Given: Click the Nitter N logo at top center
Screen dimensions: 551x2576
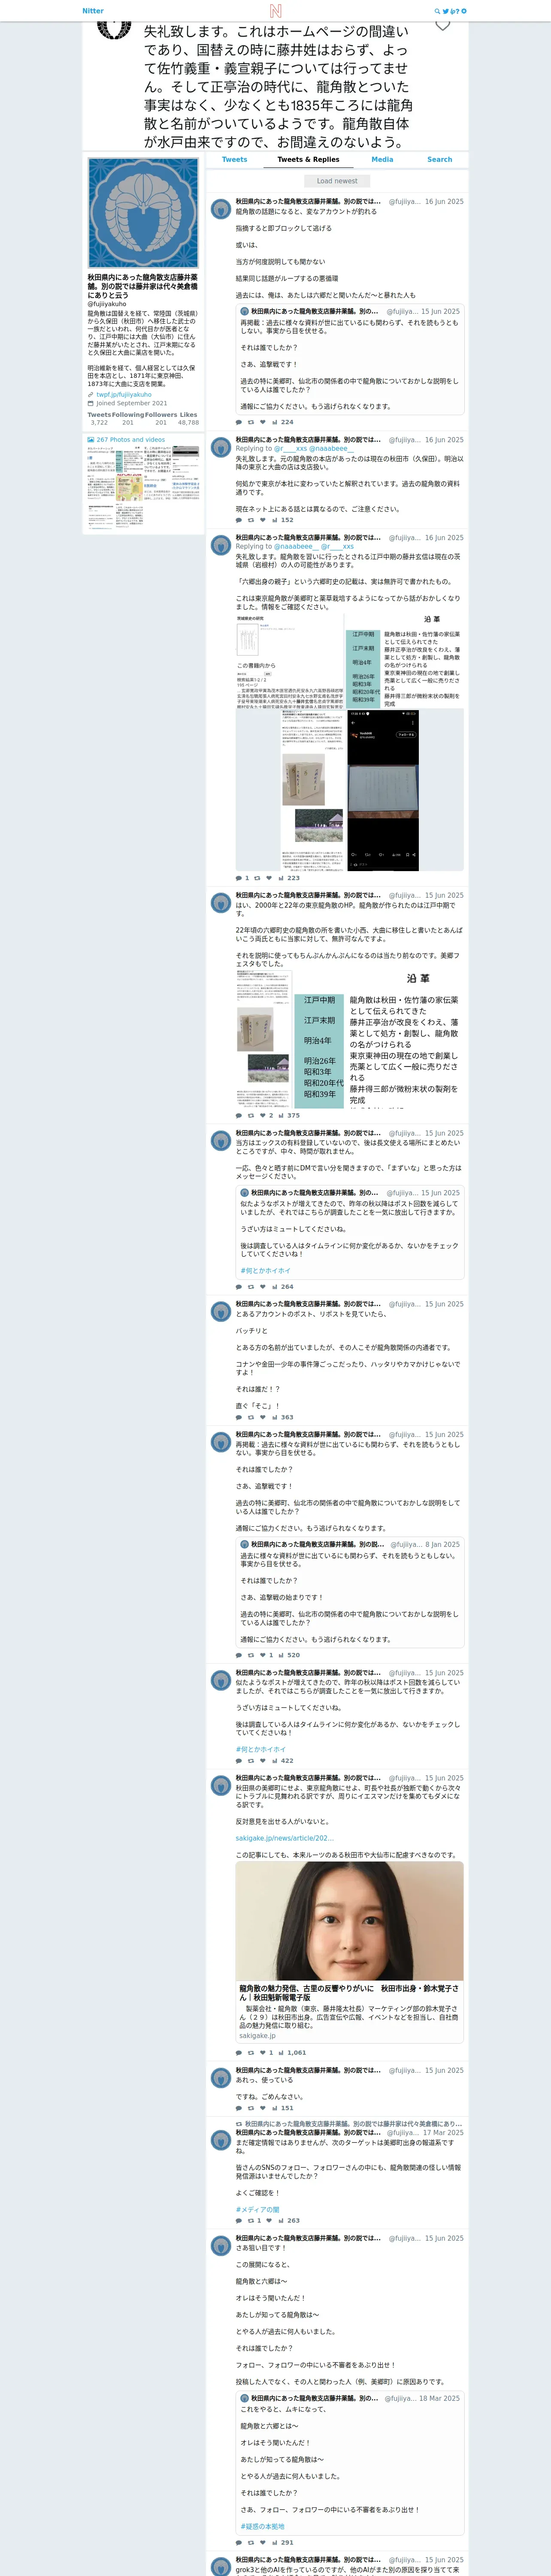Looking at the screenshot, I should coord(275,11).
